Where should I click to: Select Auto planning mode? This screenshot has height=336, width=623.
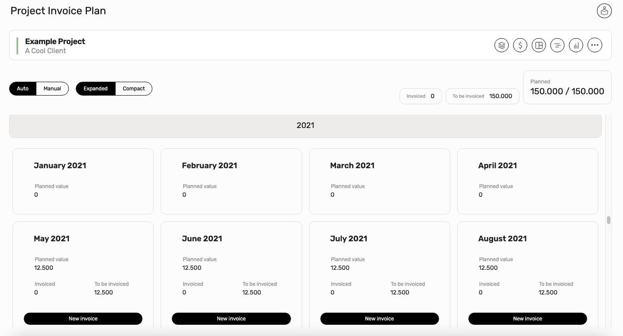pos(23,89)
